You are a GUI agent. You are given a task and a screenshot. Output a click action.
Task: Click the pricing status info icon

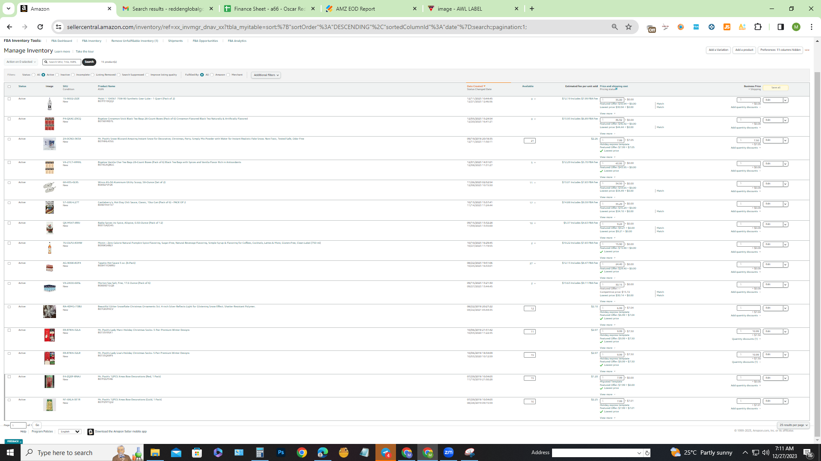tap(616, 89)
